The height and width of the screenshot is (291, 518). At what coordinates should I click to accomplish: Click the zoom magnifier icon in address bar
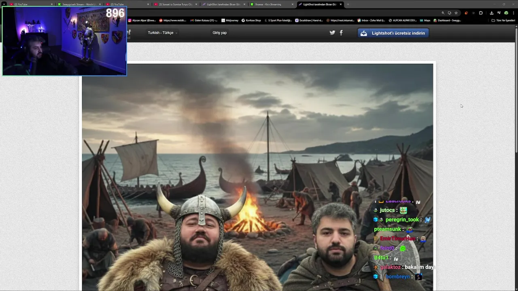443,13
